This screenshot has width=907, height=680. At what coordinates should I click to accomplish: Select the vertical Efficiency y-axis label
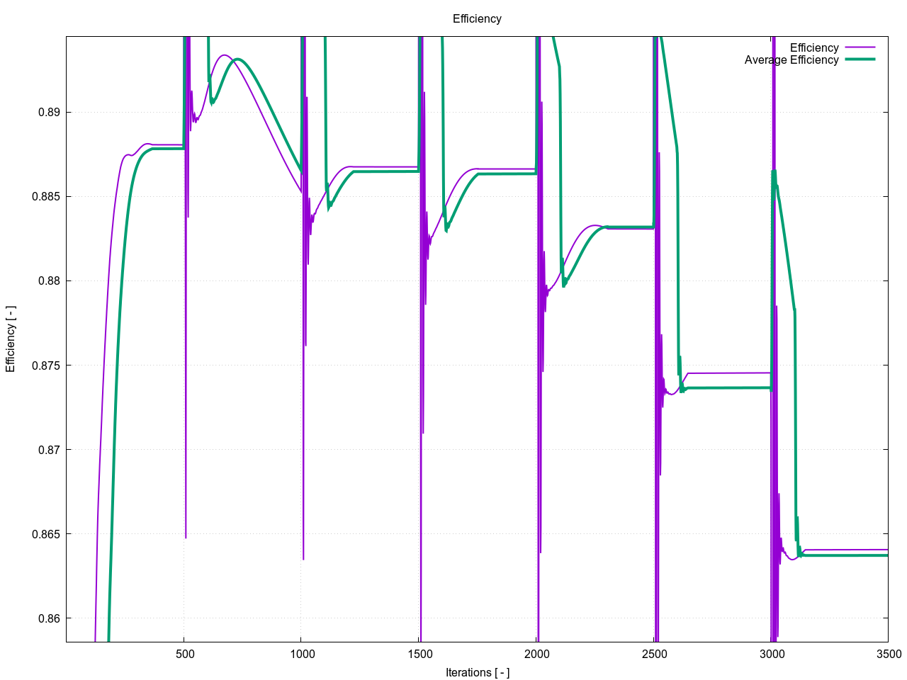coord(11,339)
